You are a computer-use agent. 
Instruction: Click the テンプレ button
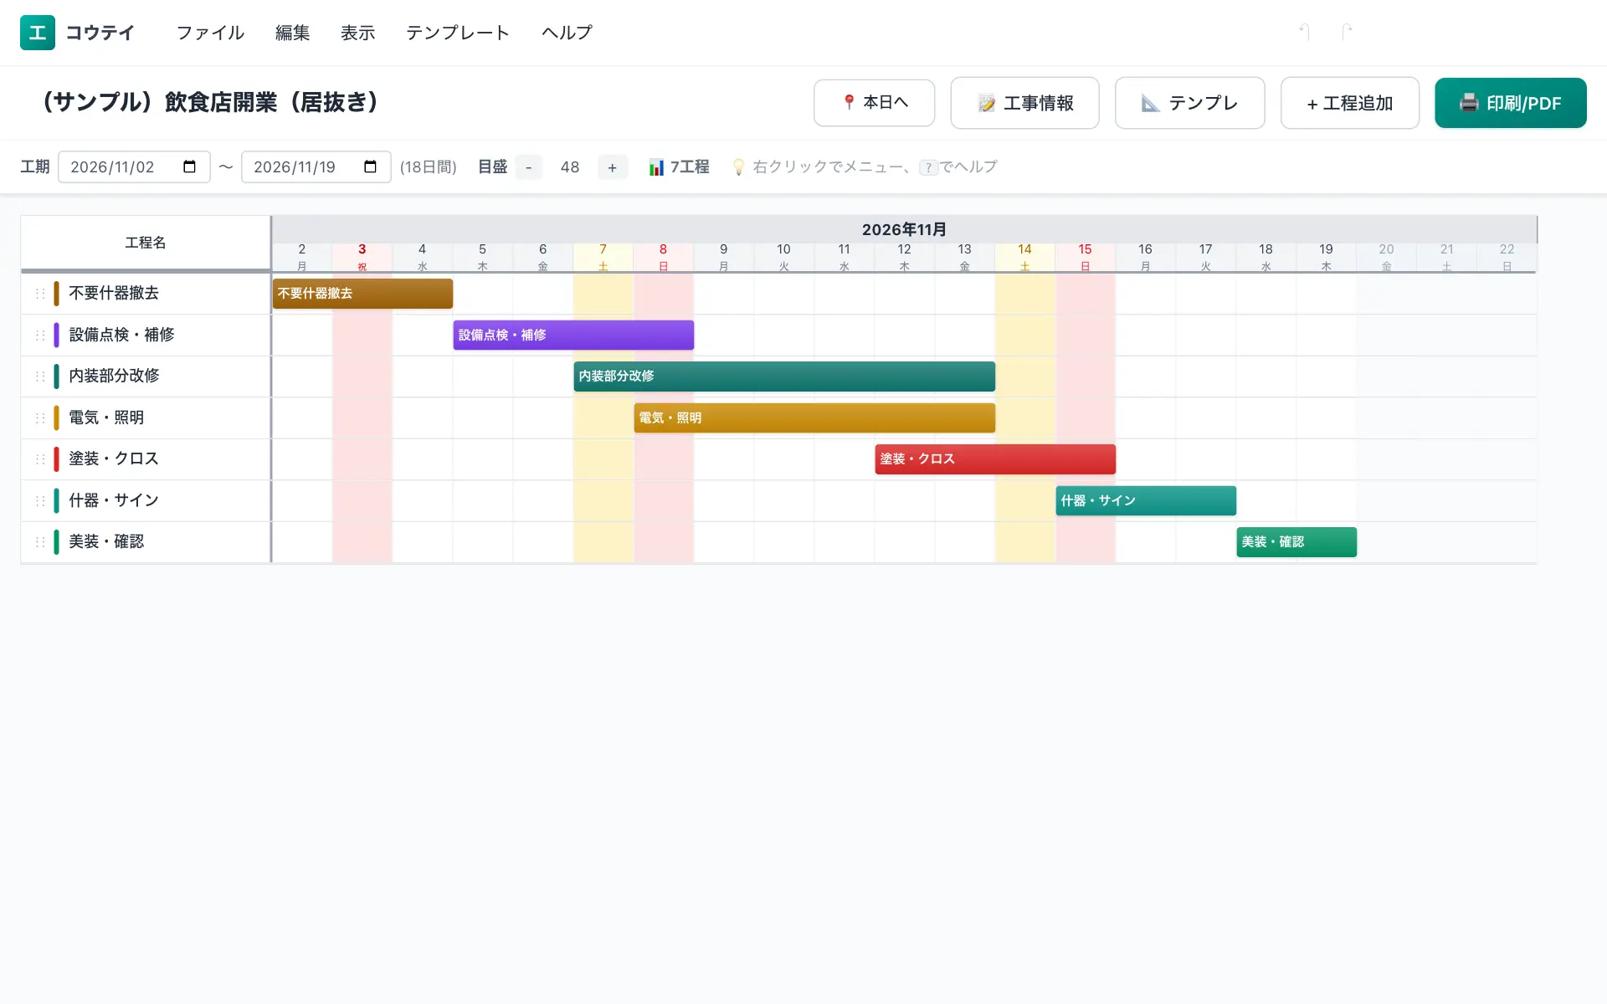pyautogui.click(x=1189, y=103)
